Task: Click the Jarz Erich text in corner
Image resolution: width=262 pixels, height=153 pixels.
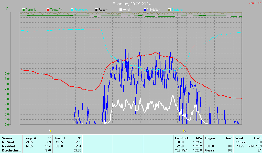Action: [x=255, y=3]
